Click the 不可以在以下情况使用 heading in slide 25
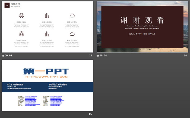Screen dimensions: 190x118 pos(58,85)
